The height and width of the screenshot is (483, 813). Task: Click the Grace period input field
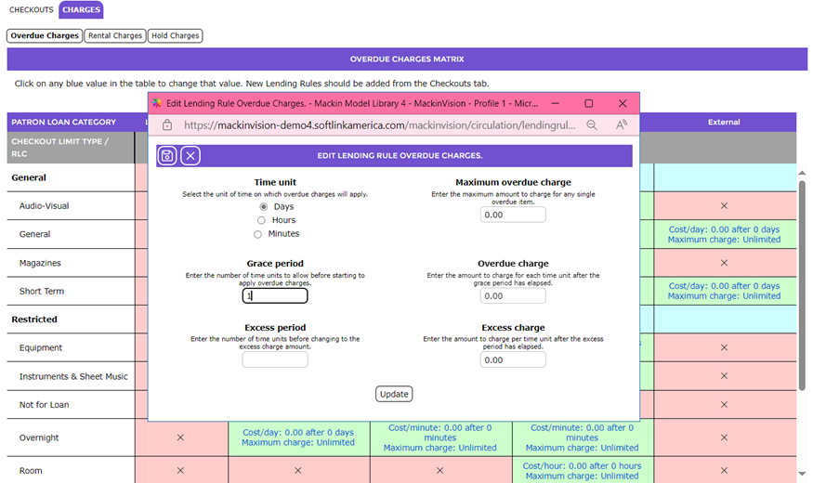coord(275,296)
